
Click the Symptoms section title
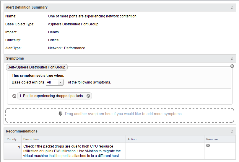(x=15, y=58)
